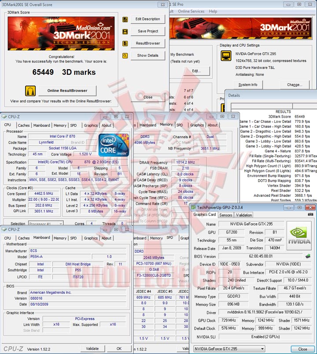Image resolution: width=317 pixels, height=354 pixels.
Task: Click the BIOS Version field 62.00.45.00.01
Action: 261,256
